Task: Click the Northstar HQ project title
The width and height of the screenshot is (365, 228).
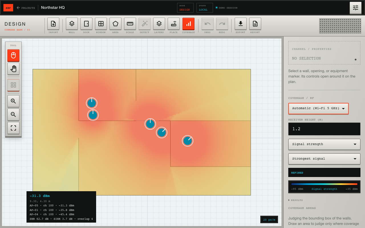Action: point(53,8)
